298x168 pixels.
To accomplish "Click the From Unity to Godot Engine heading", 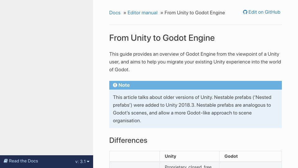I will coord(162,38).
